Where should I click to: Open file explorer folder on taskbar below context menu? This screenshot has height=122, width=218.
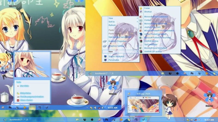coord(163,73)
